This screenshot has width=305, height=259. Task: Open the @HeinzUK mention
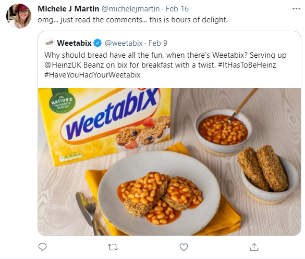63,65
